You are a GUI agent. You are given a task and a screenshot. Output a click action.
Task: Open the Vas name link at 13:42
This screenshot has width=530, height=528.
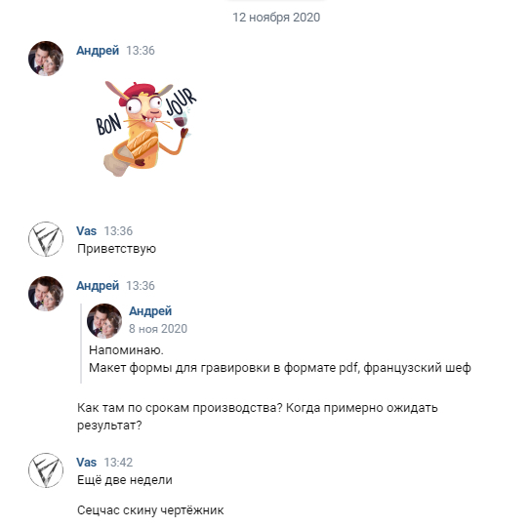(87, 463)
